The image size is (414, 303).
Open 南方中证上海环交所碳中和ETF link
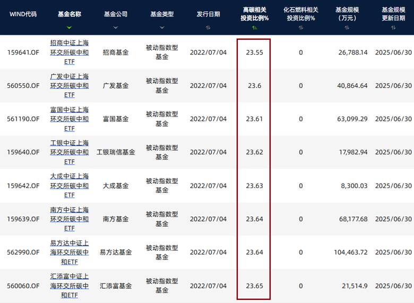tap(70, 219)
